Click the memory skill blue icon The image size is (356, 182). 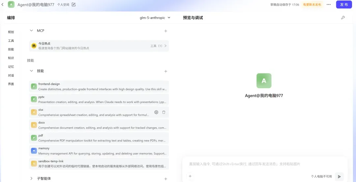pyautogui.click(x=34, y=151)
